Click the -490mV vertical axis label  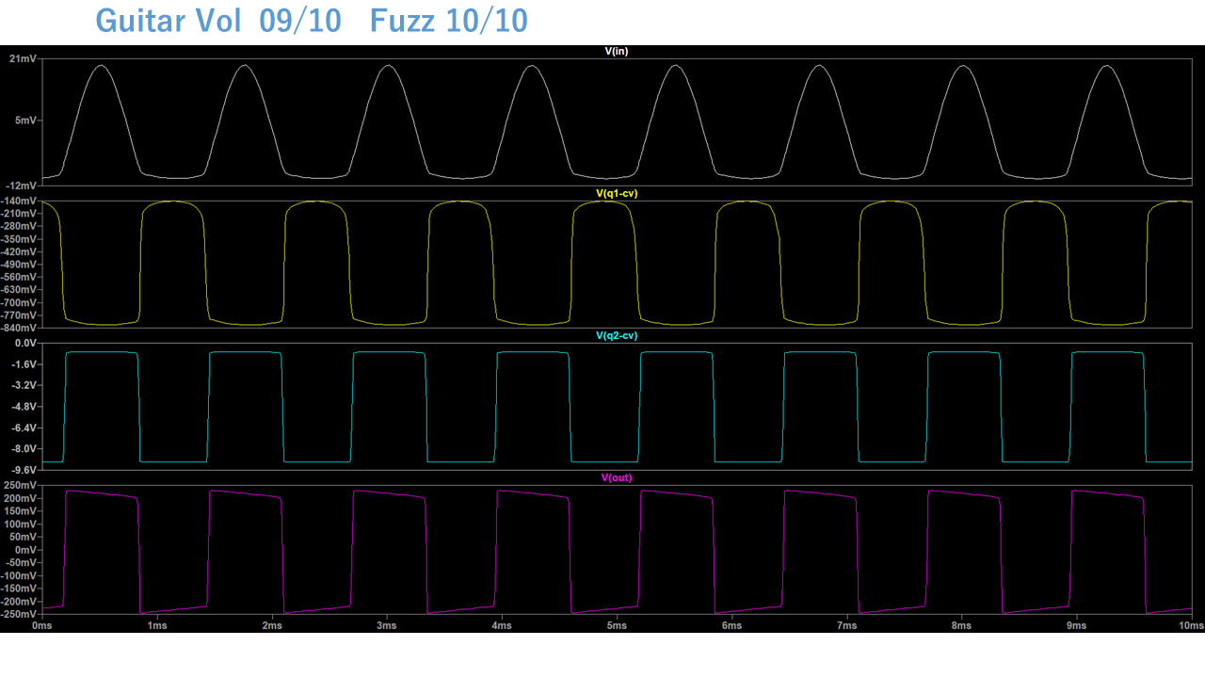pos(19,265)
